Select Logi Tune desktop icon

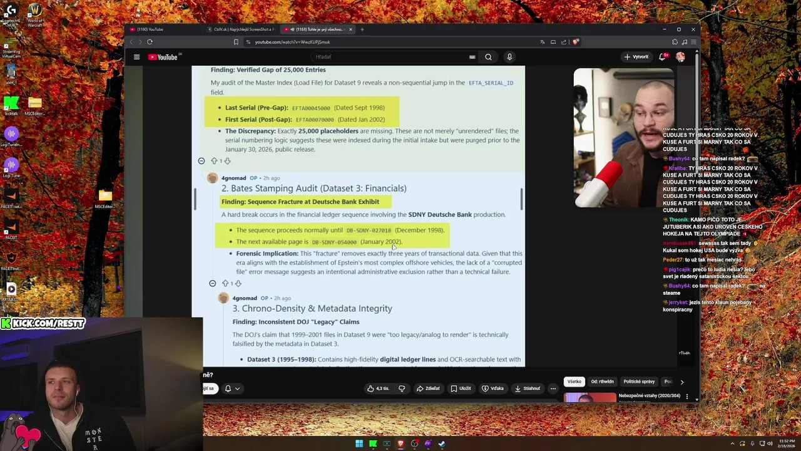[x=11, y=167]
